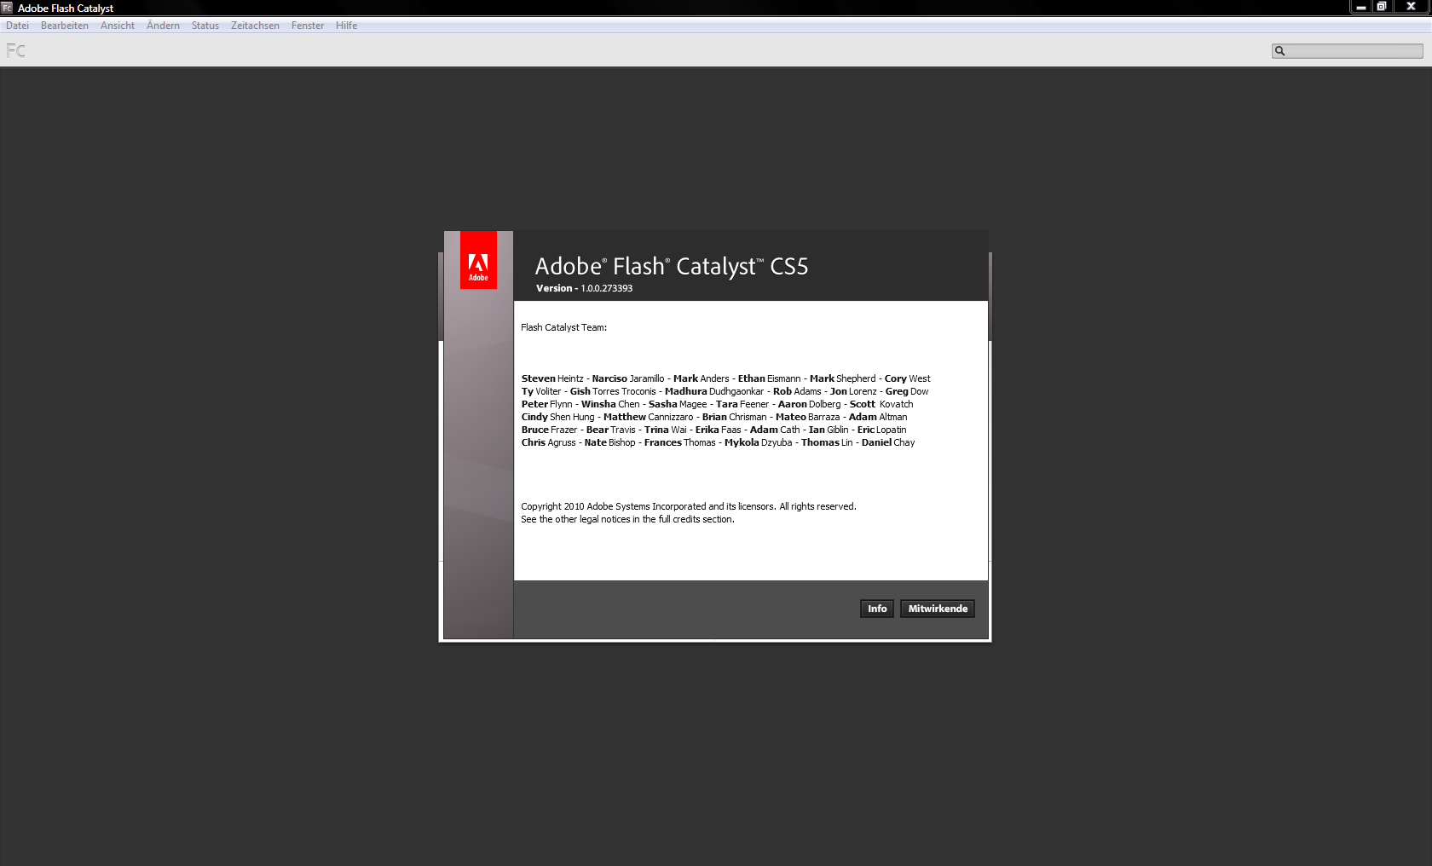The height and width of the screenshot is (866, 1432).
Task: Click the name 'Scott Kovatch'
Action: 881,404
